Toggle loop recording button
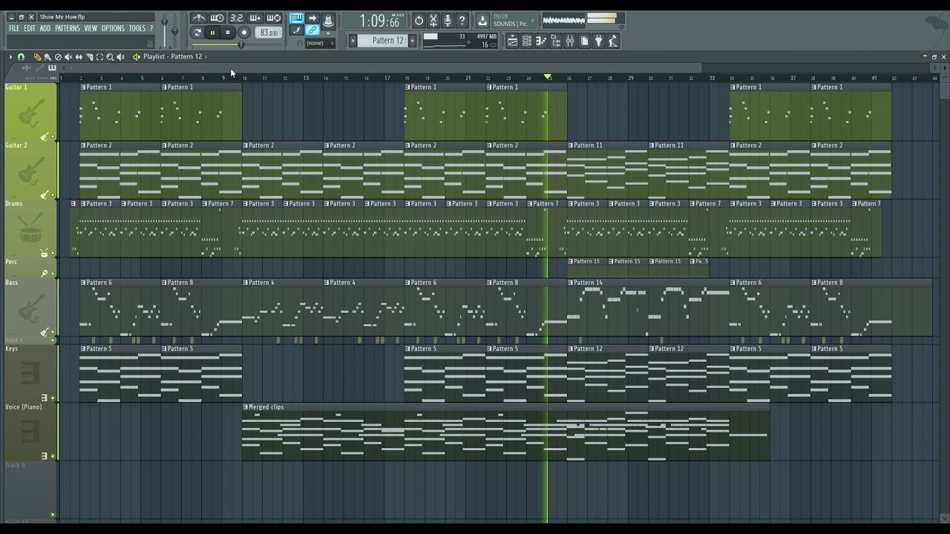 point(274,18)
